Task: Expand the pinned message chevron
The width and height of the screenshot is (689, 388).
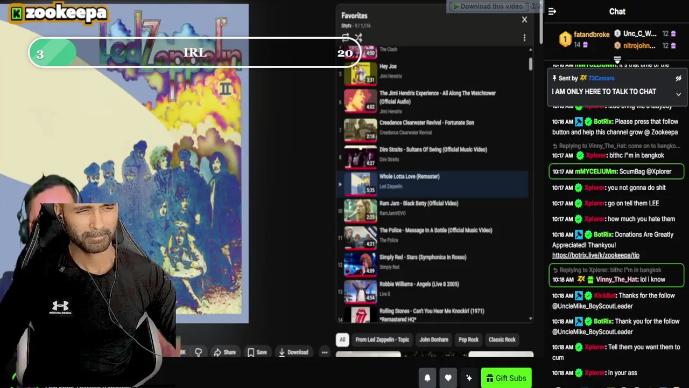Action: (x=678, y=94)
